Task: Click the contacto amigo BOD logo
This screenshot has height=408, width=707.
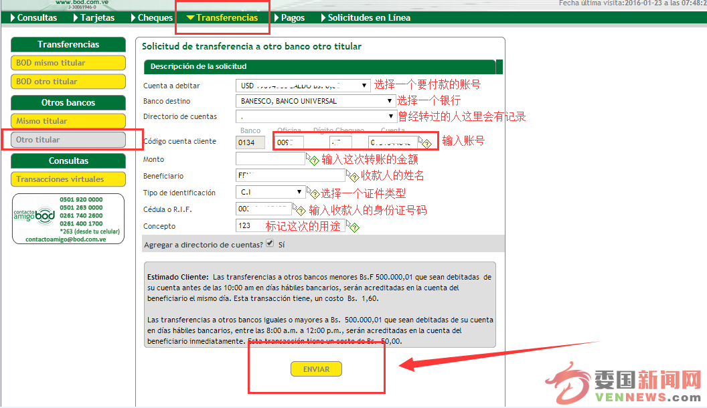Action: pyautogui.click(x=34, y=215)
